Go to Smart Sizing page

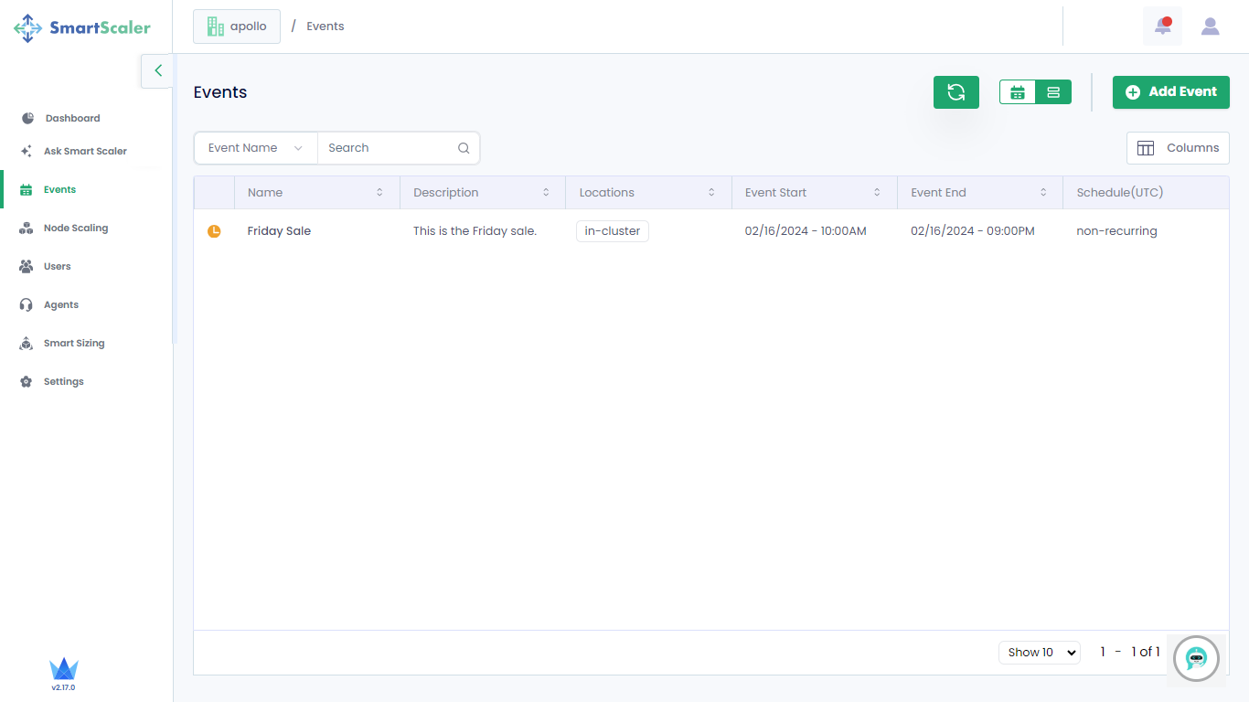click(73, 344)
